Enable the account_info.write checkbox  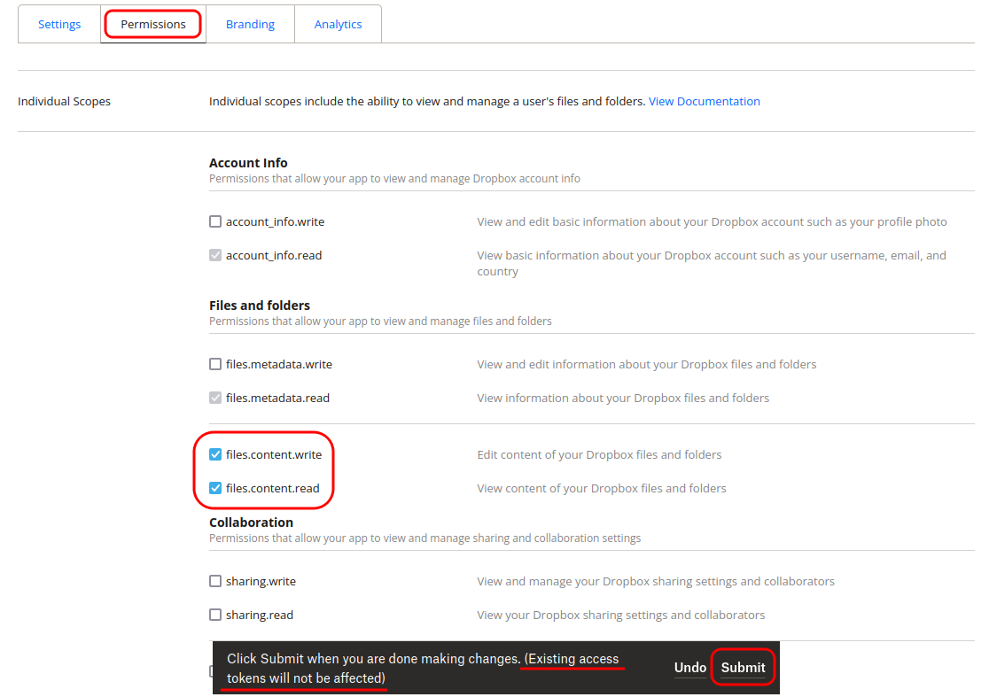click(215, 221)
